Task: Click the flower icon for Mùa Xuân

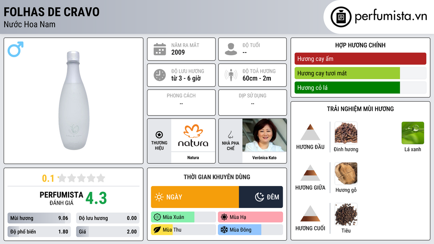Action: click(x=157, y=217)
